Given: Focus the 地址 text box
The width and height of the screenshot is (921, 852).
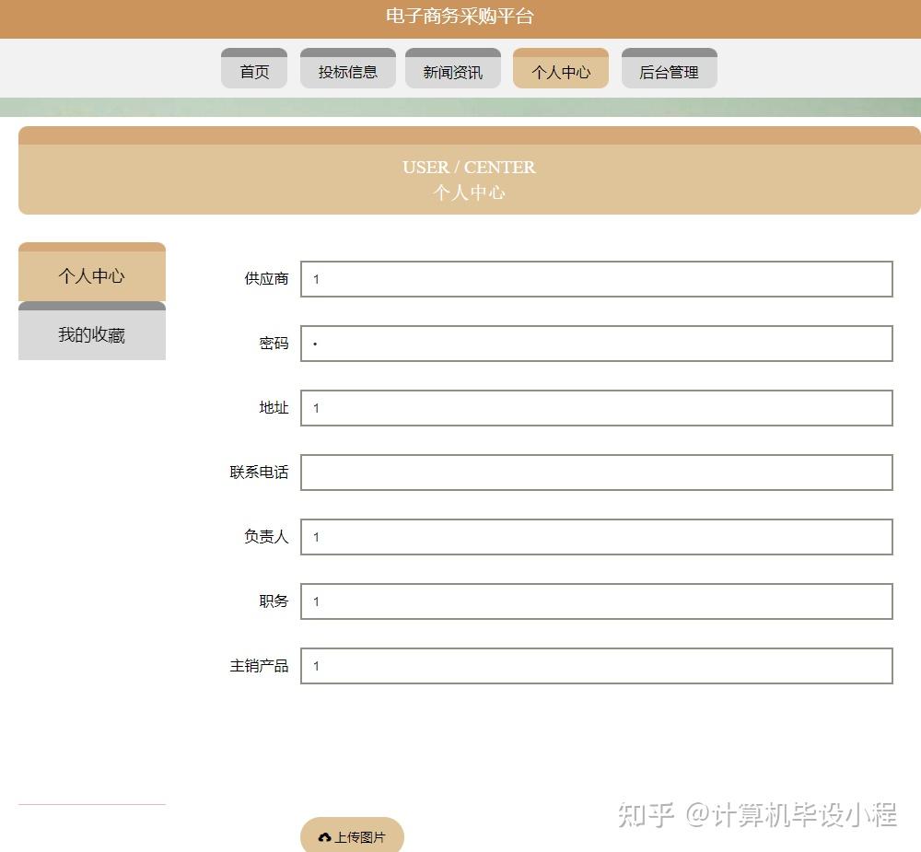Looking at the screenshot, I should (596, 408).
